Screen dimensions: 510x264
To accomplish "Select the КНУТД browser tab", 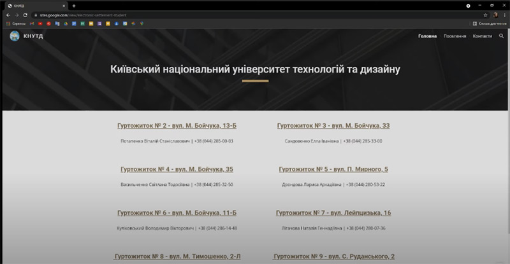I will point(36,6).
